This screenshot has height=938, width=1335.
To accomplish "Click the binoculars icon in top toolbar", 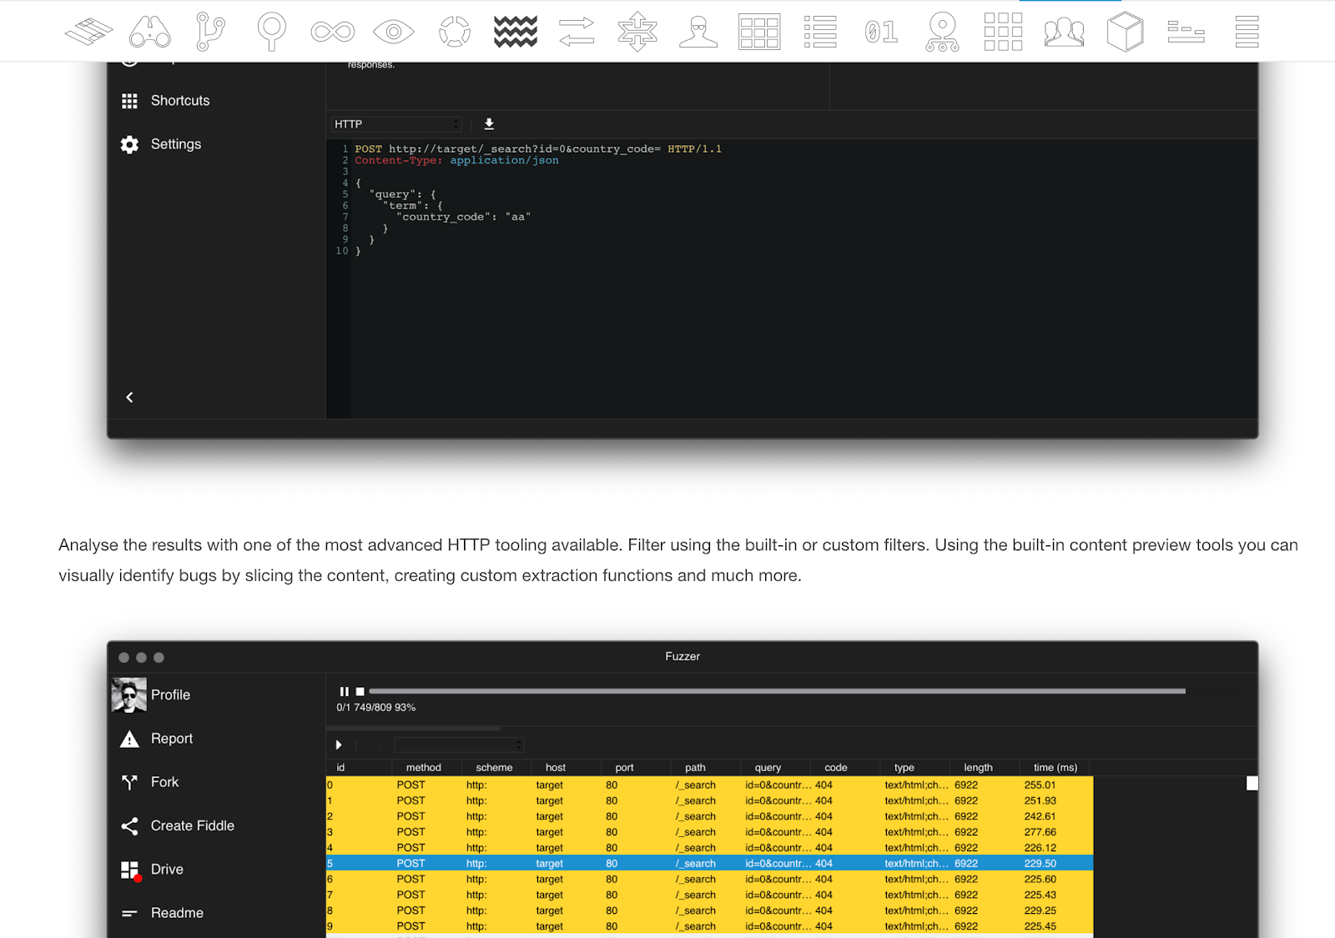I will (x=150, y=32).
